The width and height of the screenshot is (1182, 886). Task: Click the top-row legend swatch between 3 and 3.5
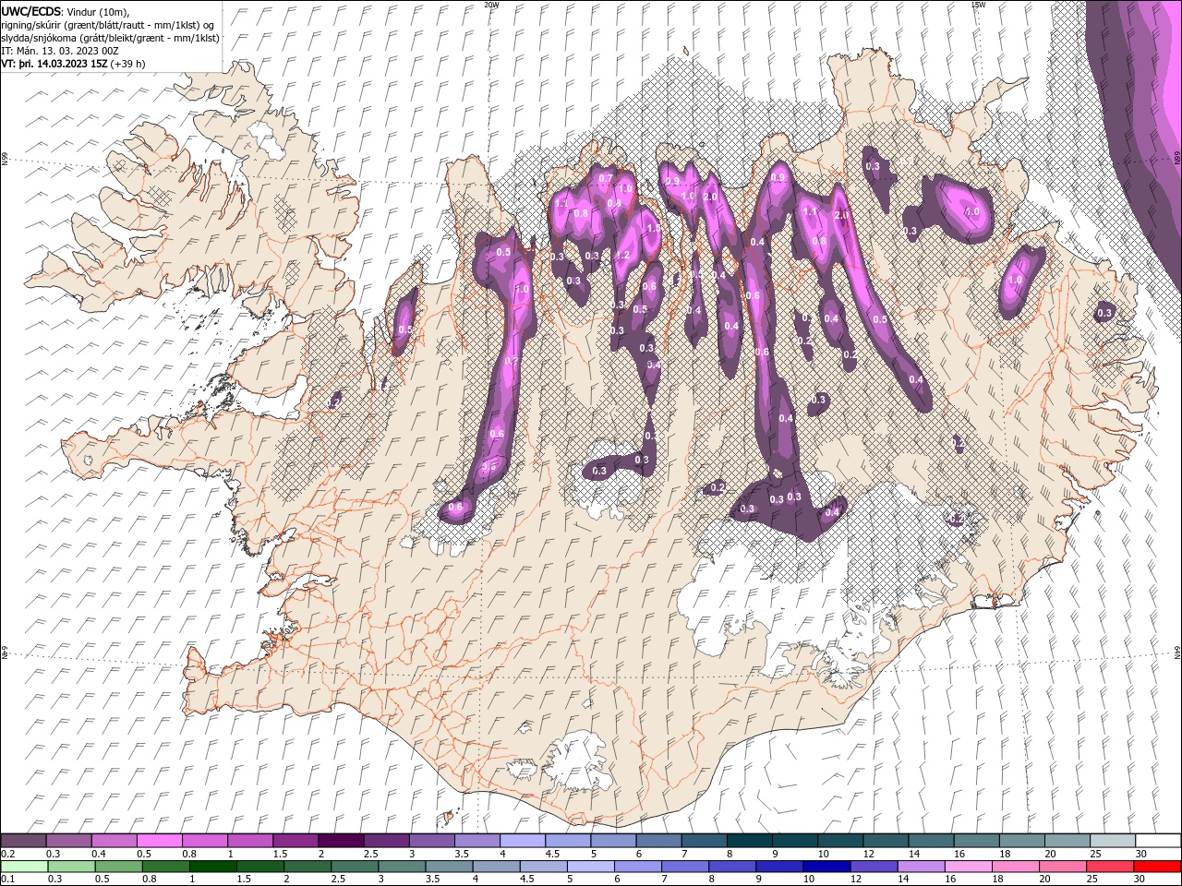(431, 841)
